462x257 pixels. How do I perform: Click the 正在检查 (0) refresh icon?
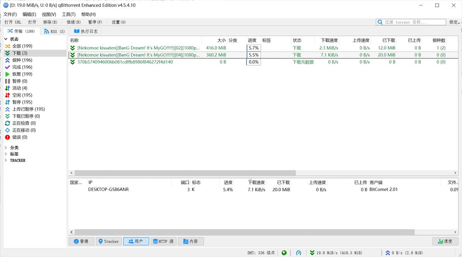click(x=7, y=123)
